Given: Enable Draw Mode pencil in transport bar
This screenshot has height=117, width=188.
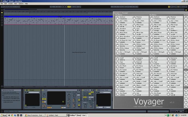Looking at the screenshot, I should [80, 7].
